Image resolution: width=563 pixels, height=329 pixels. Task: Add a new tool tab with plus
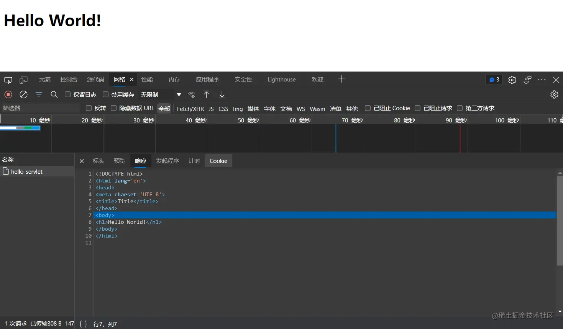pyautogui.click(x=342, y=79)
